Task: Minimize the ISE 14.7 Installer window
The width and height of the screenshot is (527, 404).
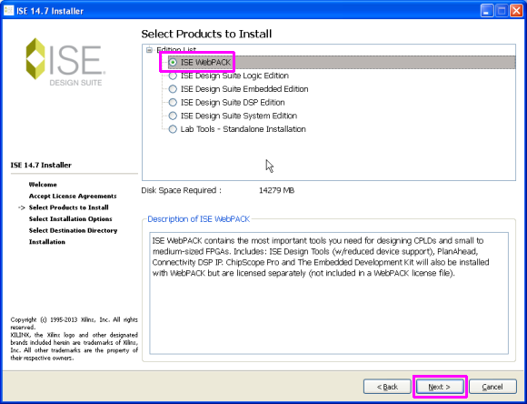Action: [x=487, y=11]
